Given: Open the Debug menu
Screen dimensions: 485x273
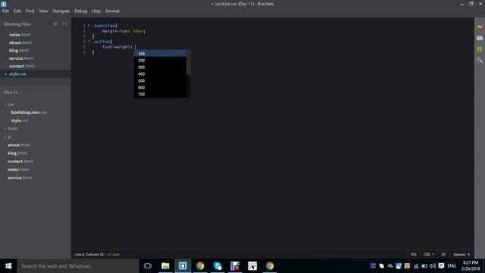Looking at the screenshot, I should coord(81,11).
